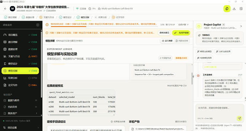Click the n100 dataset cell
246x131 pixels.
51,102
